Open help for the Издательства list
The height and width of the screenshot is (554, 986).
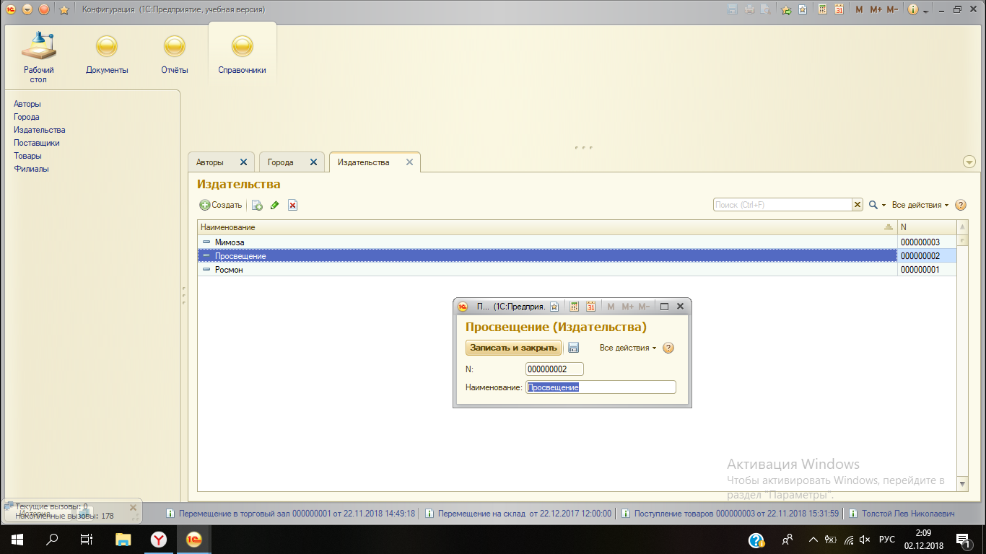[x=961, y=205]
